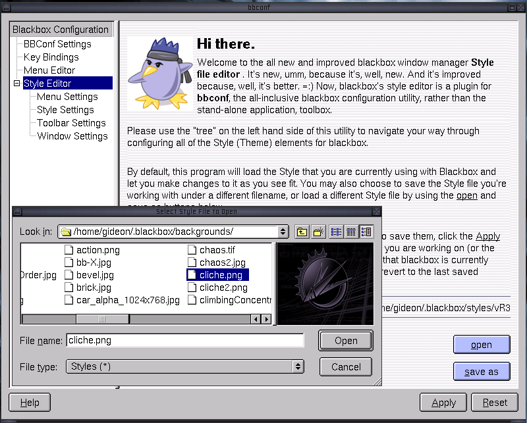The height and width of the screenshot is (423, 527).
Task: Collapse the Style Editor tree node
Action: coord(17,84)
